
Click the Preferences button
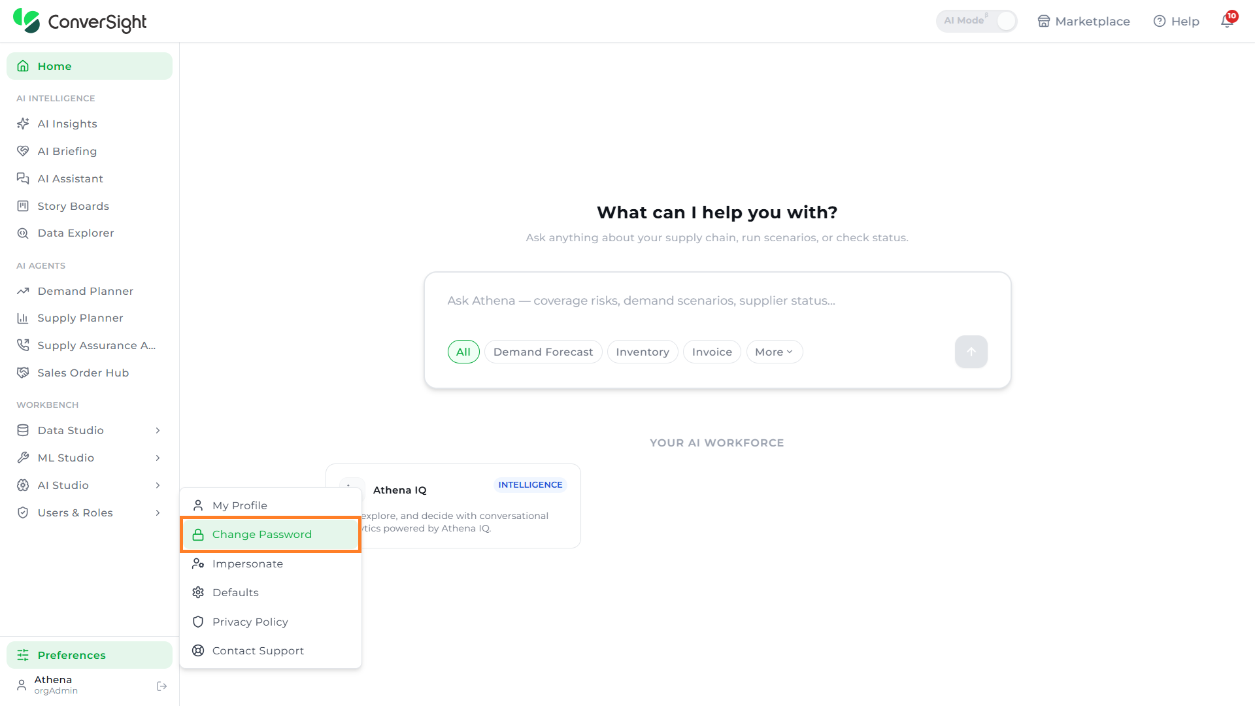pyautogui.click(x=90, y=655)
